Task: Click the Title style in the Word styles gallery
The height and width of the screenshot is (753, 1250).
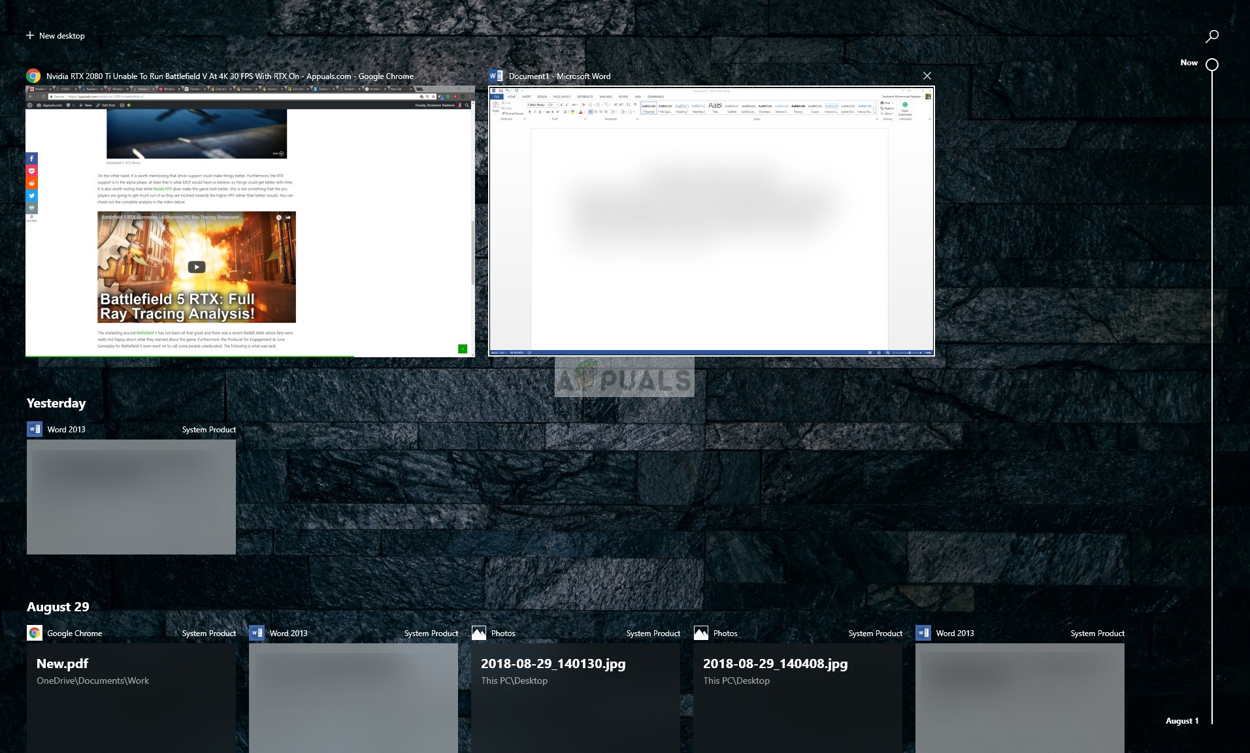Action: 715,108
